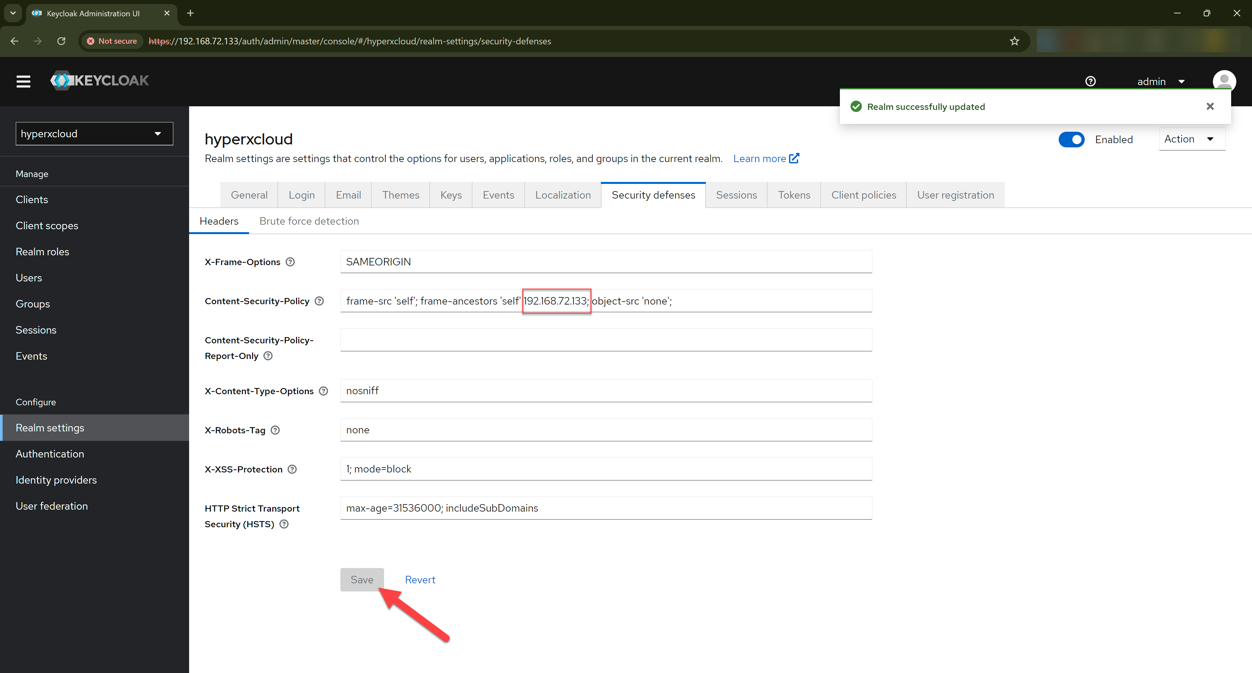Open Users in sidebar
Screen dimensions: 1252x673
[x=94, y=278]
